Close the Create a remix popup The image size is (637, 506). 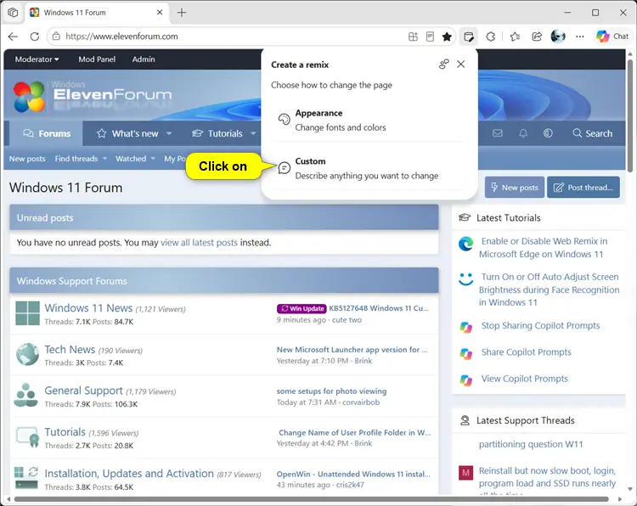click(460, 65)
